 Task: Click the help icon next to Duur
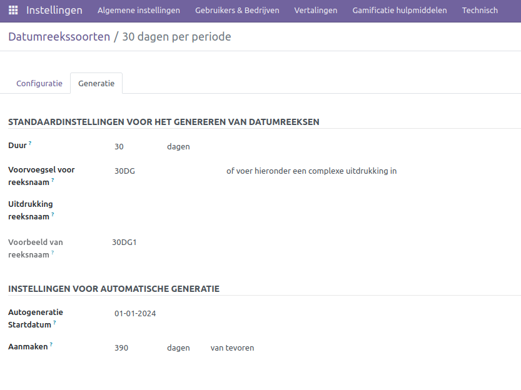[x=29, y=142]
